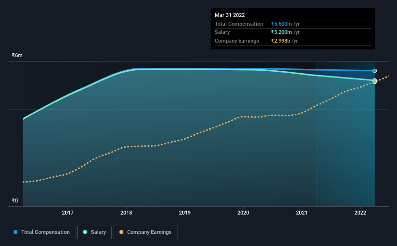Image resolution: width=397 pixels, height=246 pixels.
Task: Toggle the Company Earnings legend button
Action: (x=146, y=232)
